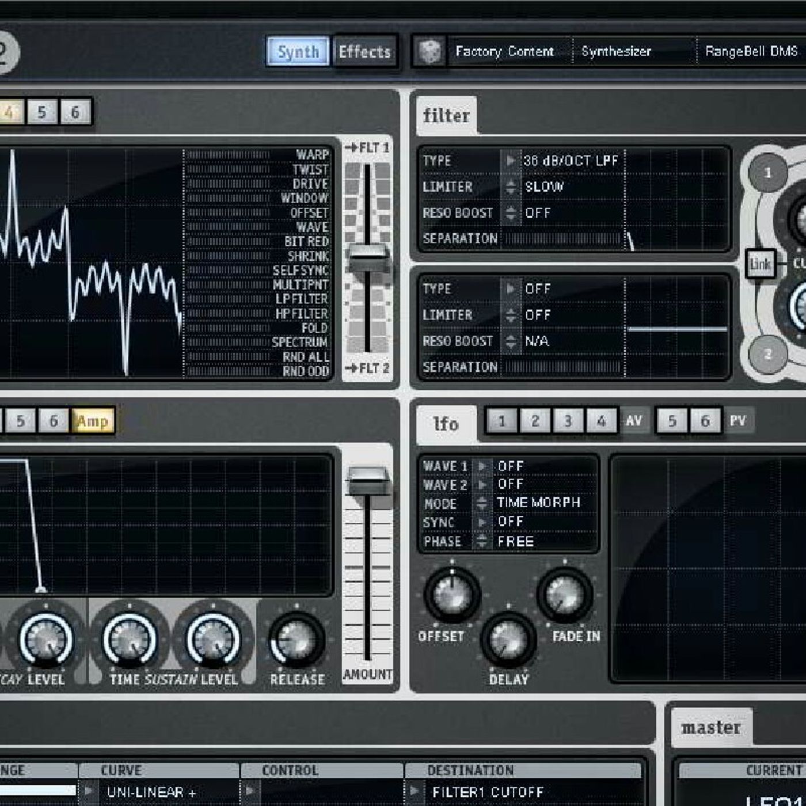Open LFO WAVE 1 arrow menu
806x806 pixels.
tap(482, 466)
